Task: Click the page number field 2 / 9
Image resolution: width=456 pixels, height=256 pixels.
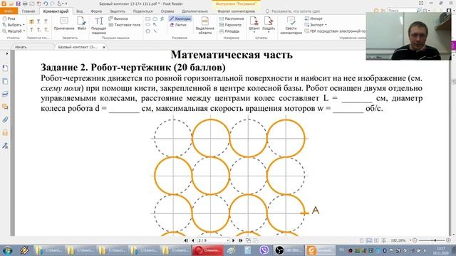Action: click(x=213, y=240)
